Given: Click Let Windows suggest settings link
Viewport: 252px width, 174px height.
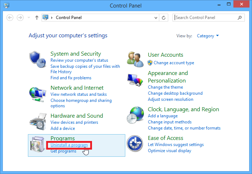Looking at the screenshot, I should click(176, 145).
